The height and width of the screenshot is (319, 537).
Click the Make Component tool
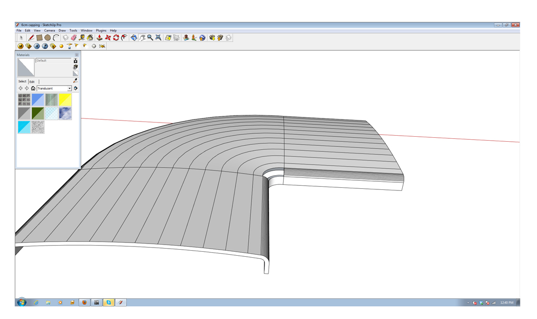[65, 37]
